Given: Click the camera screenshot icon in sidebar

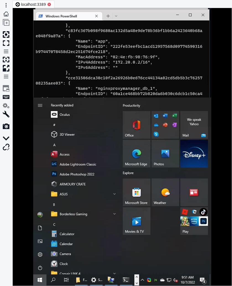Looking at the screenshot, I should (x=6, y=126).
